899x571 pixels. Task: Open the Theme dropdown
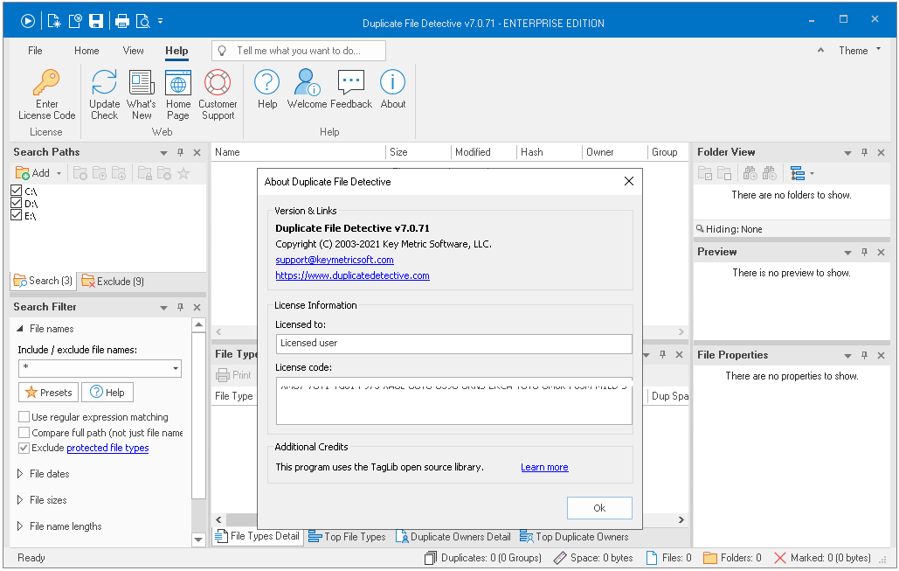tap(860, 51)
